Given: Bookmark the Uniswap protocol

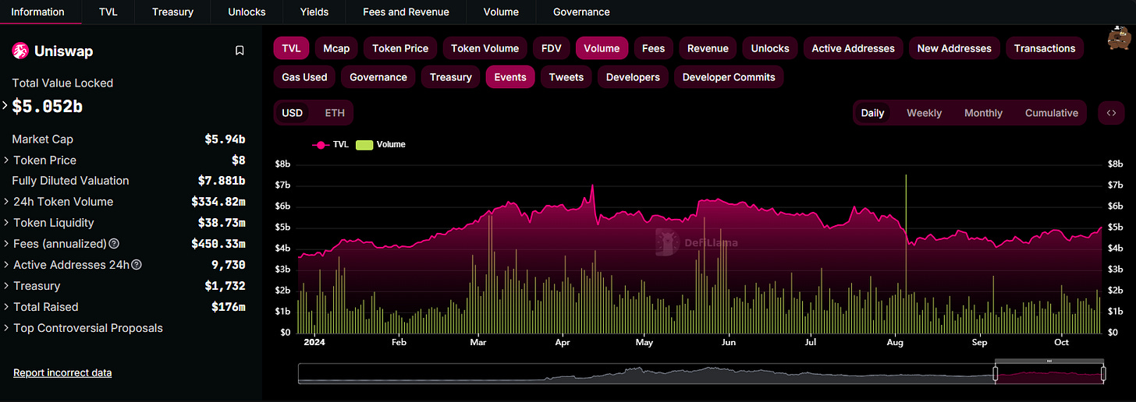Looking at the screenshot, I should coord(240,51).
